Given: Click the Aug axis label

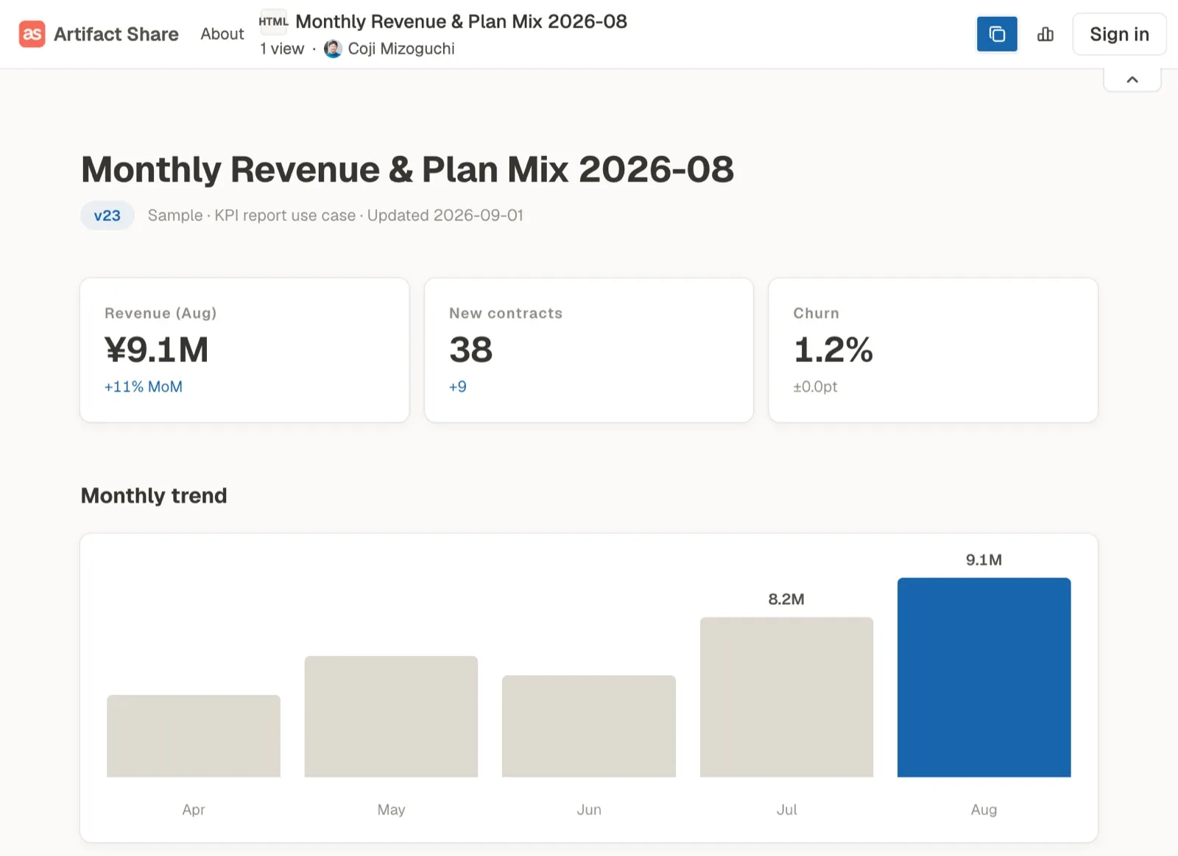Looking at the screenshot, I should click(984, 810).
